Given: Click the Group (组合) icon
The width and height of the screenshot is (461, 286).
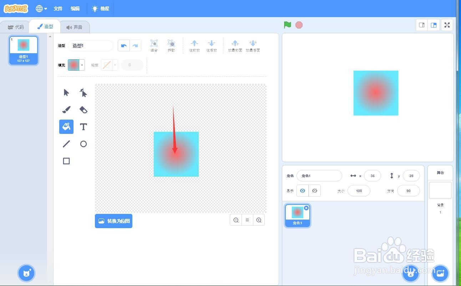Looking at the screenshot, I should pos(154,45).
